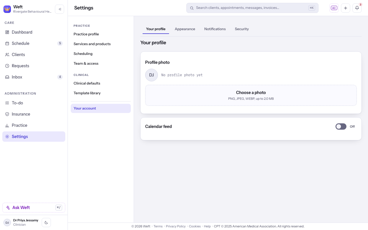Image resolution: width=368 pixels, height=230 pixels.
Task: Open Clinical defaults settings
Action: click(x=101, y=83)
